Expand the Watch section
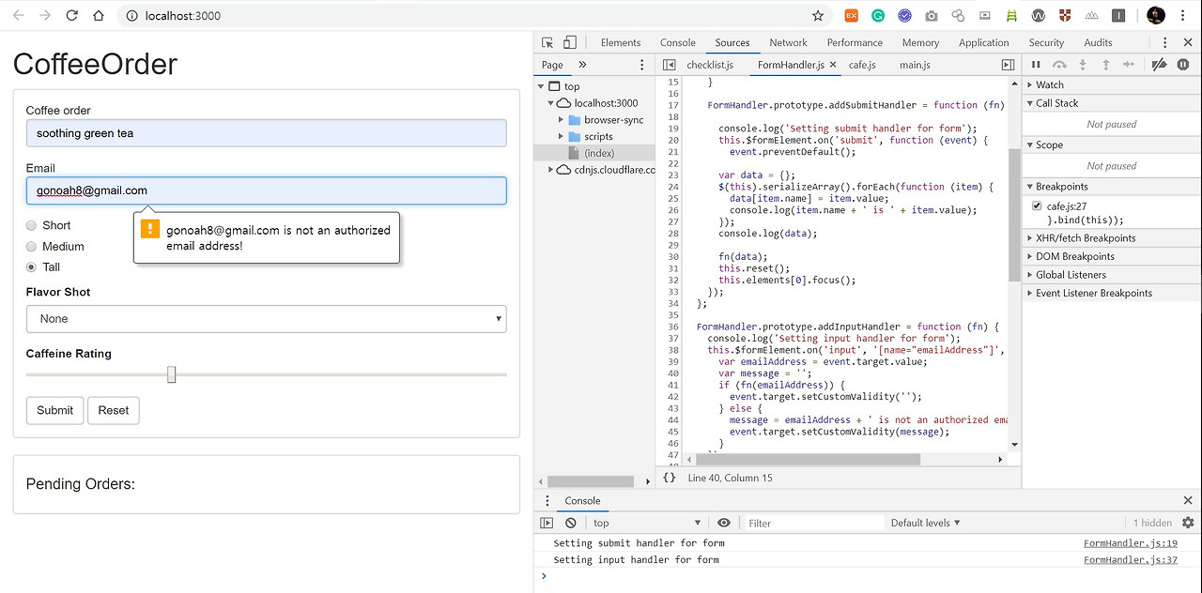 point(1049,84)
